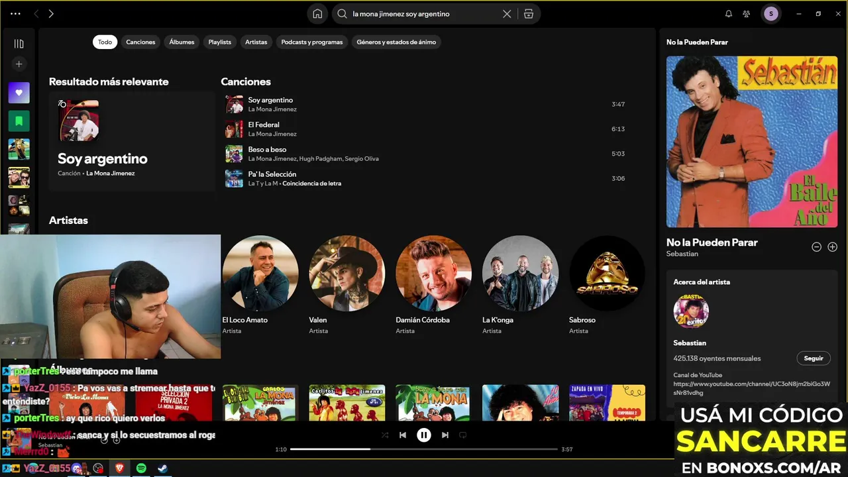Viewport: 848px width, 477px height.
Task: Open the Soy argentino top result card
Action: [x=132, y=142]
